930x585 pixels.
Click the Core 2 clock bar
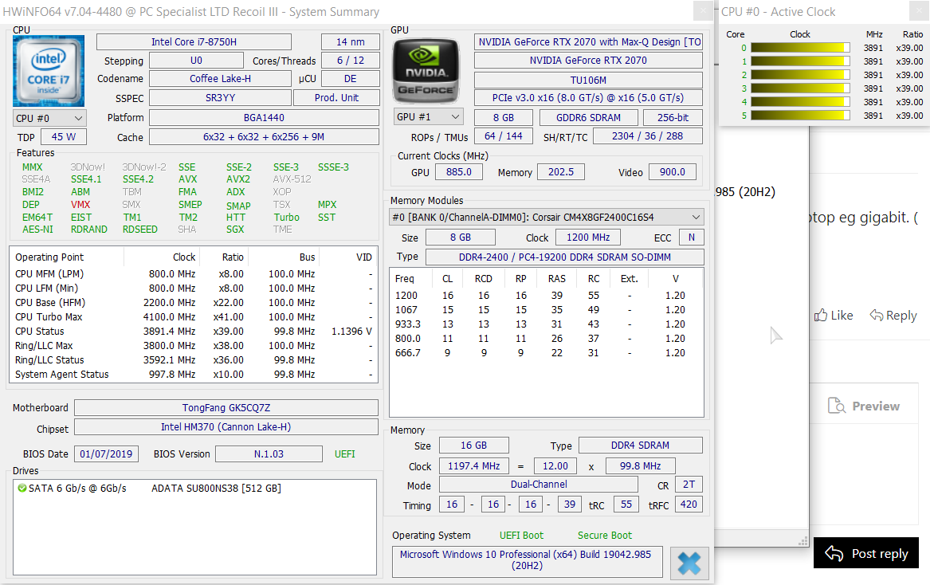coord(800,76)
